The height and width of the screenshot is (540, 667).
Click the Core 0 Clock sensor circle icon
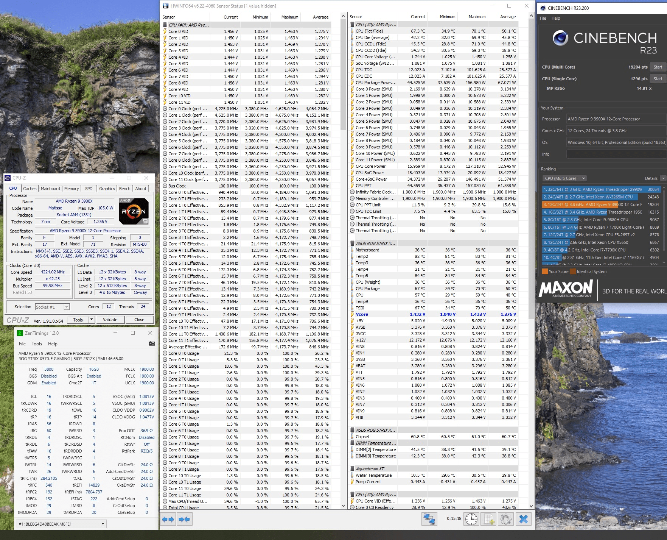[165, 109]
